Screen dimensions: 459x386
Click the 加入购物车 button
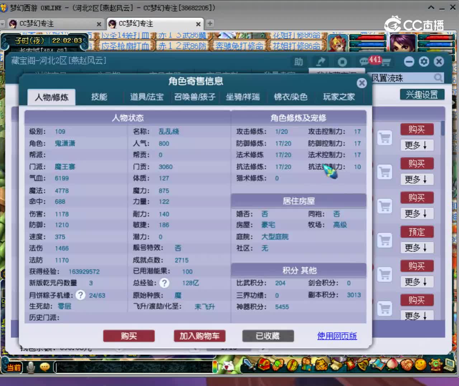point(199,336)
